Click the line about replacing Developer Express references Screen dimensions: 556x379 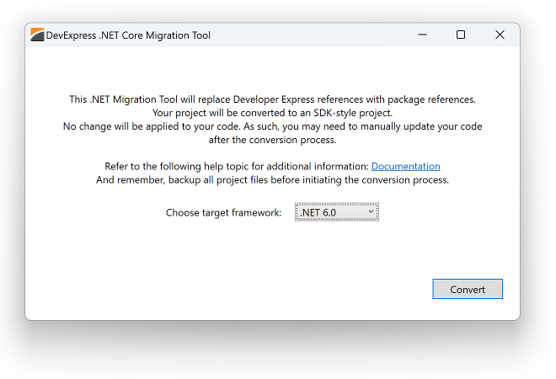[x=272, y=99]
